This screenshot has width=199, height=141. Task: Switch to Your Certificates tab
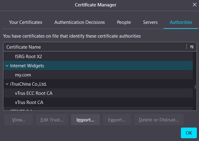point(25,22)
